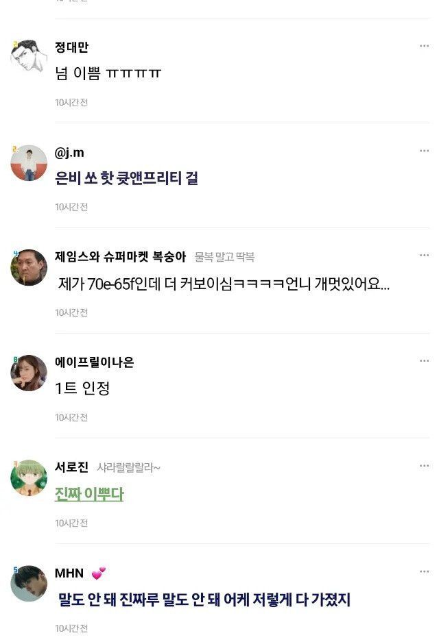Image resolution: width=439 pixels, height=644 pixels.
Task: Open more options for @j.m's comment
Action: coord(425,151)
